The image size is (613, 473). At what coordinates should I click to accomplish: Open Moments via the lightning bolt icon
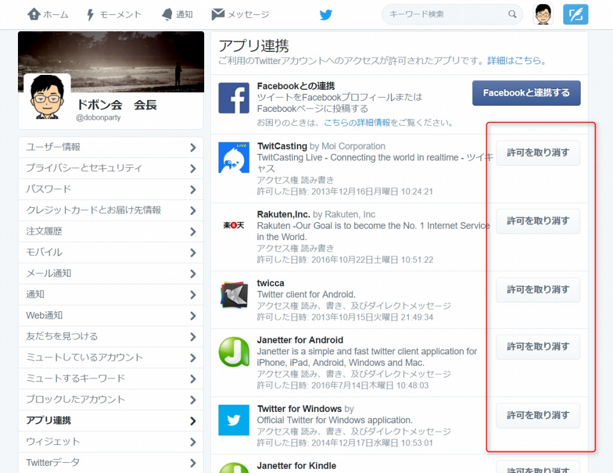pyautogui.click(x=90, y=14)
